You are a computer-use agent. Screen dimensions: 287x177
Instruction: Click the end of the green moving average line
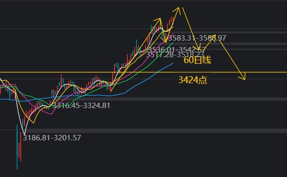pos(173,43)
